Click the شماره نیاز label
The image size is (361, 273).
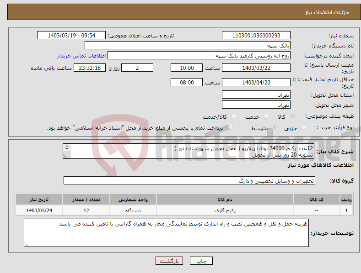coord(341,36)
